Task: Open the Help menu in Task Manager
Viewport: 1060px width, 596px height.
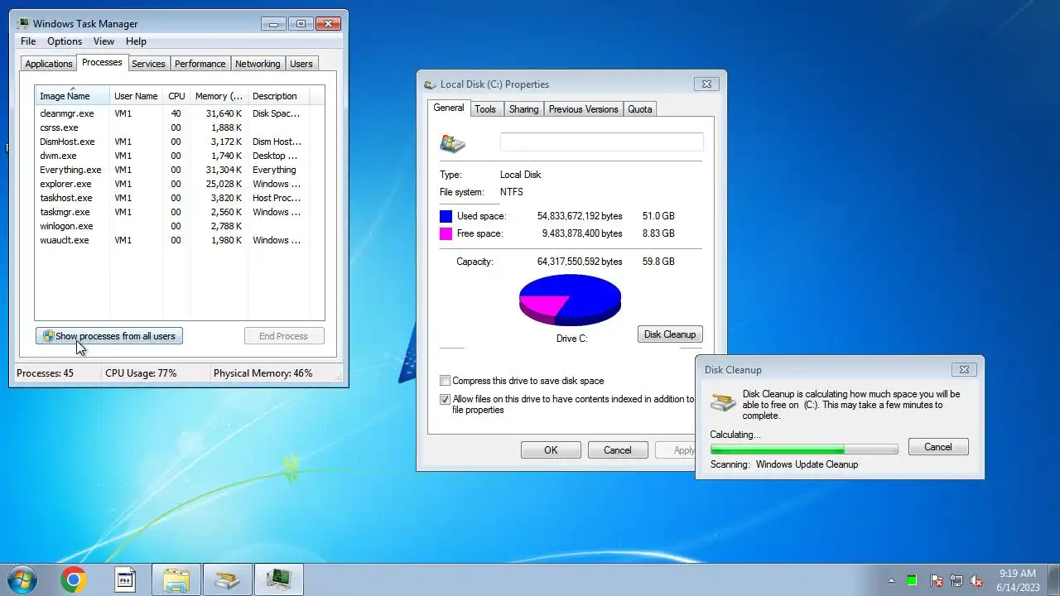Action: pos(136,41)
